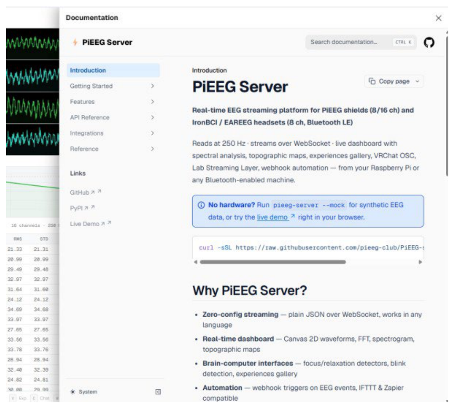Click the Links sidebar heading
Viewport: 454px width, 408px height.
(78, 173)
